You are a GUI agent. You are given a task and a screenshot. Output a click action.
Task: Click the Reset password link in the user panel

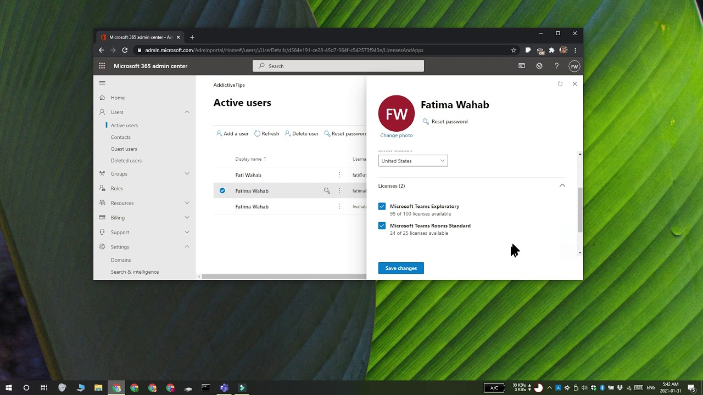tap(445, 122)
